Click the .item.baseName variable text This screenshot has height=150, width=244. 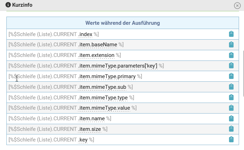98,45
